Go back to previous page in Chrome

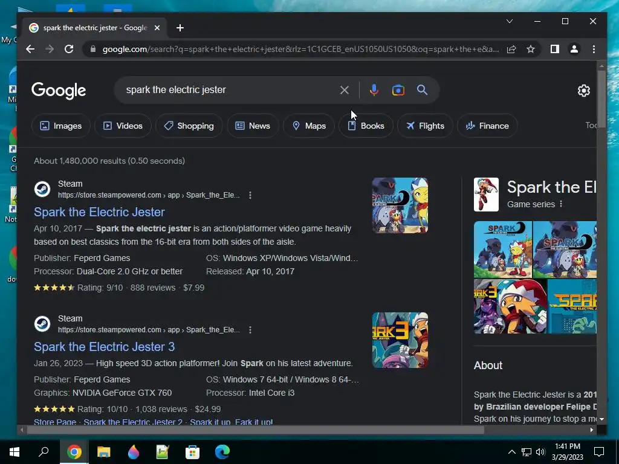click(30, 49)
